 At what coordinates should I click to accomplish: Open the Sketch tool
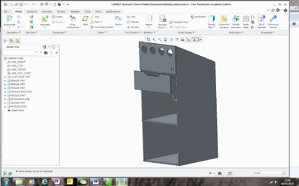coord(118,19)
